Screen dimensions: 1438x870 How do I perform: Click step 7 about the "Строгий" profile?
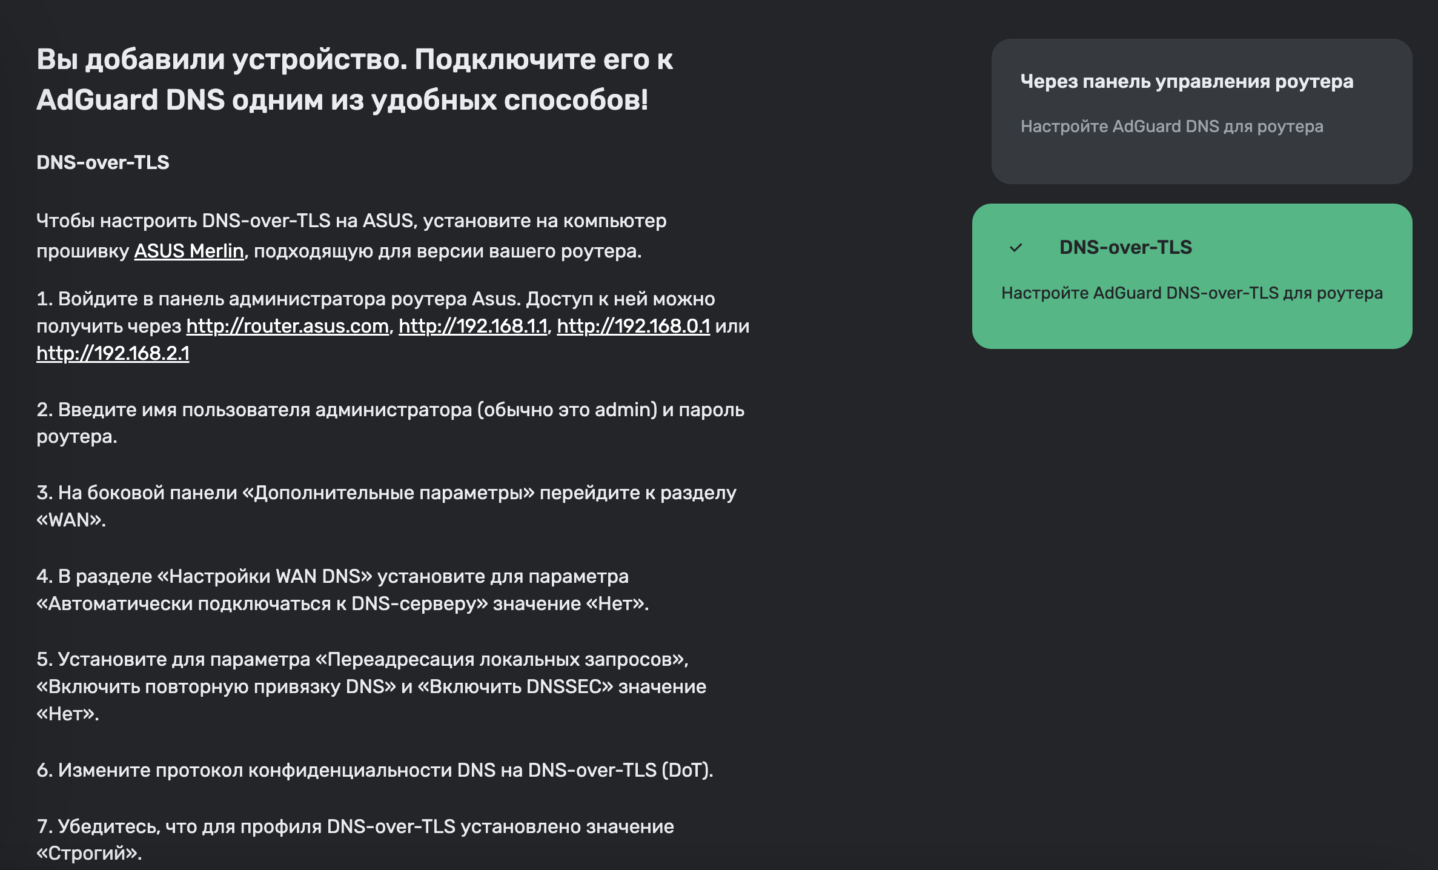point(355,827)
